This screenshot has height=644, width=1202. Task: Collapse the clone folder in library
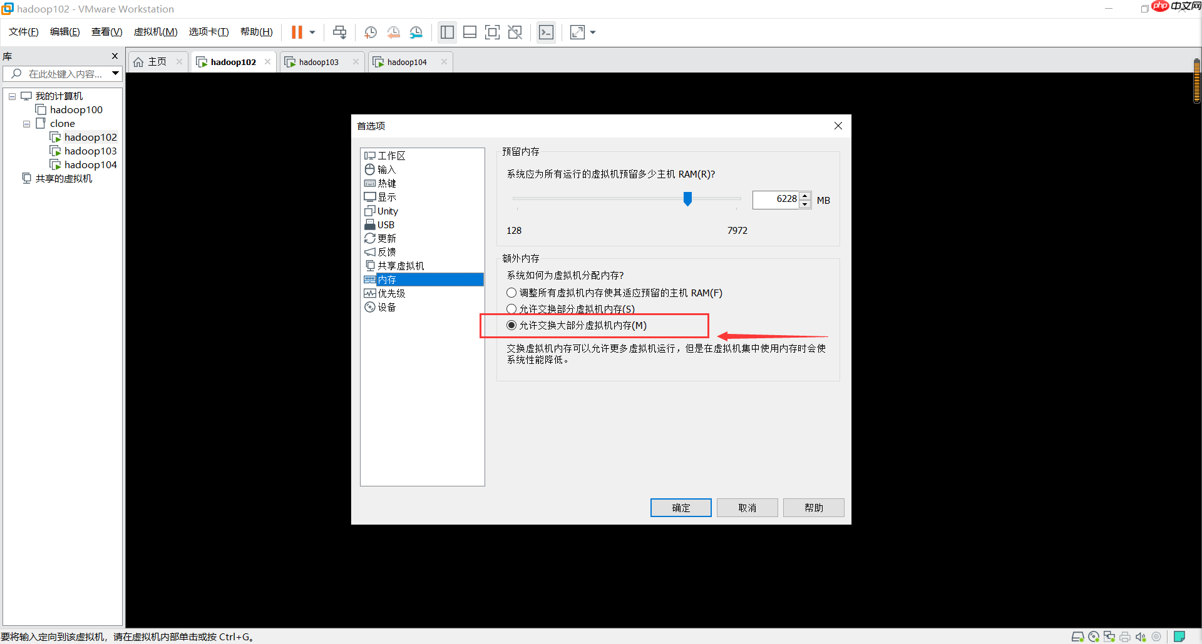click(26, 123)
